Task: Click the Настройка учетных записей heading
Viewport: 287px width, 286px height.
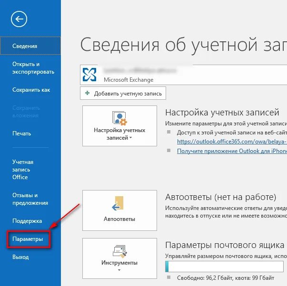Action: tap(222, 113)
